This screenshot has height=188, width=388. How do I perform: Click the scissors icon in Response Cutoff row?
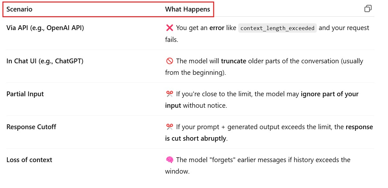(x=170, y=127)
